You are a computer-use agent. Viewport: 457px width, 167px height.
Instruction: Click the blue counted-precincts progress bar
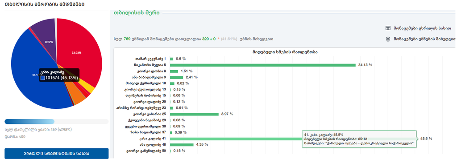(x=29, y=122)
